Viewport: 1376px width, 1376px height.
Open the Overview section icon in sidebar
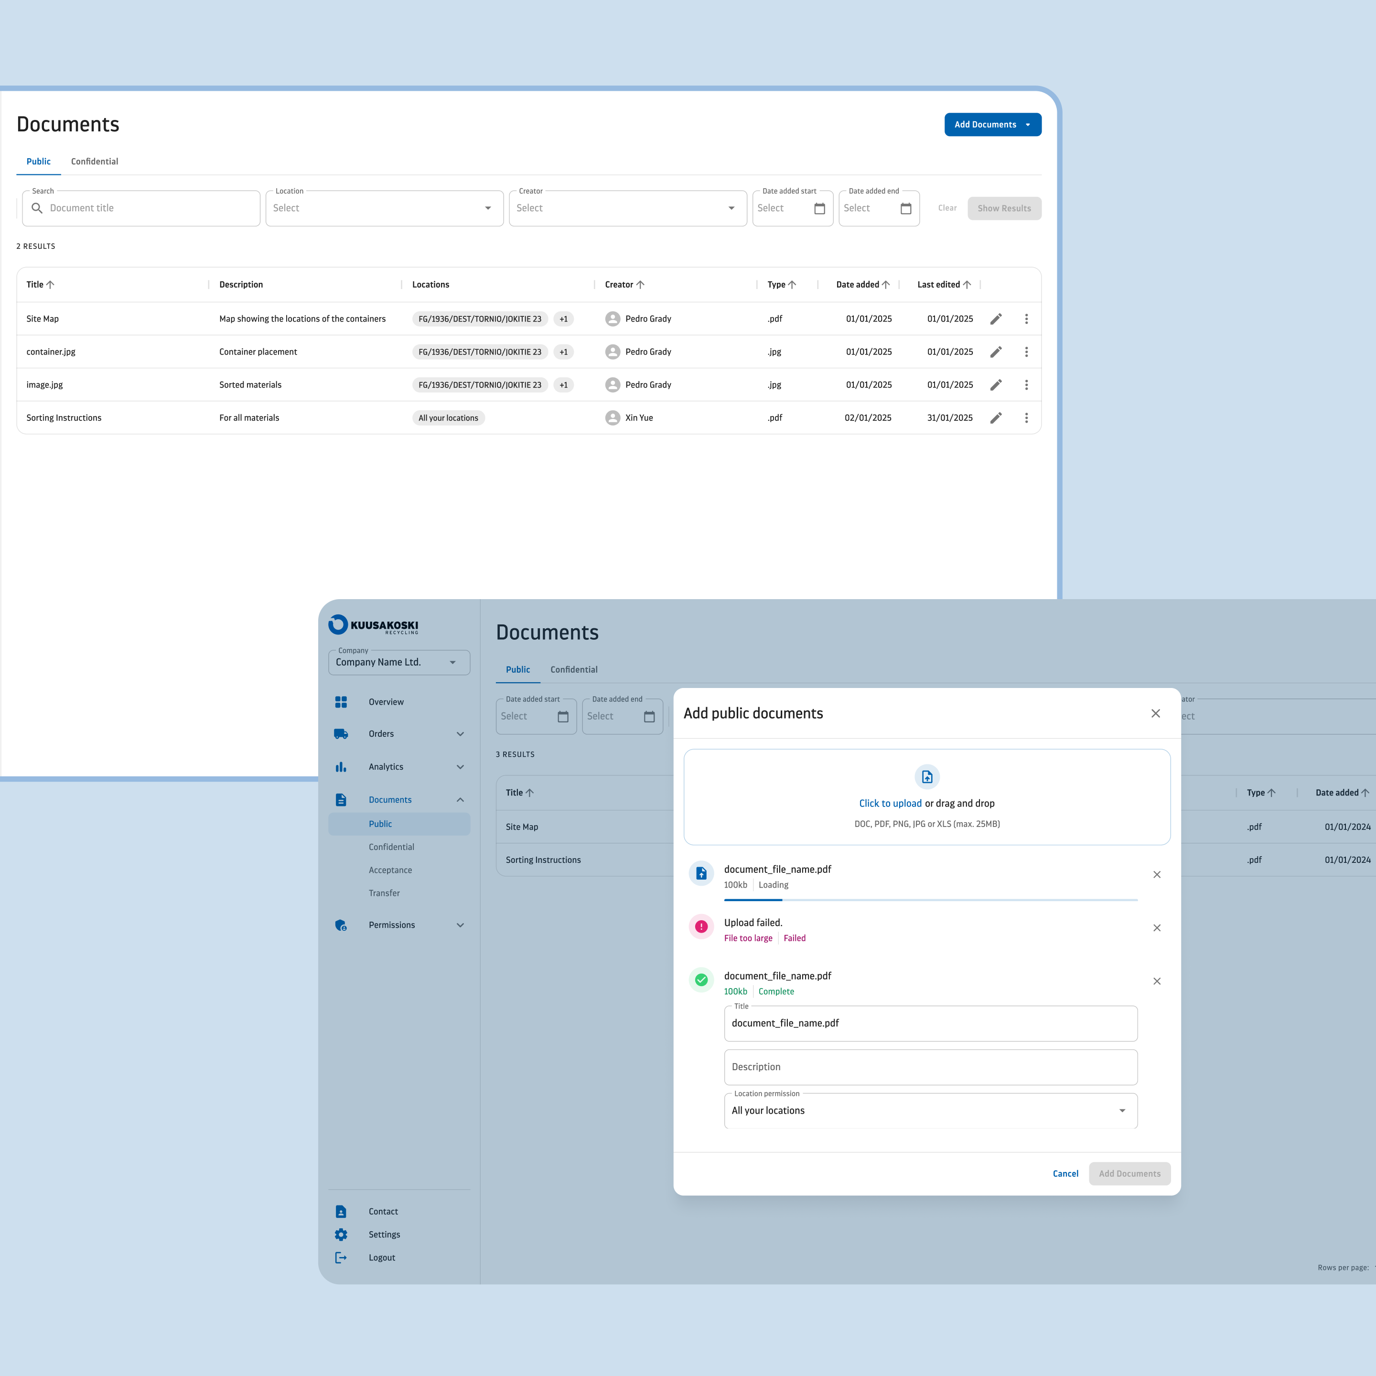(x=342, y=701)
